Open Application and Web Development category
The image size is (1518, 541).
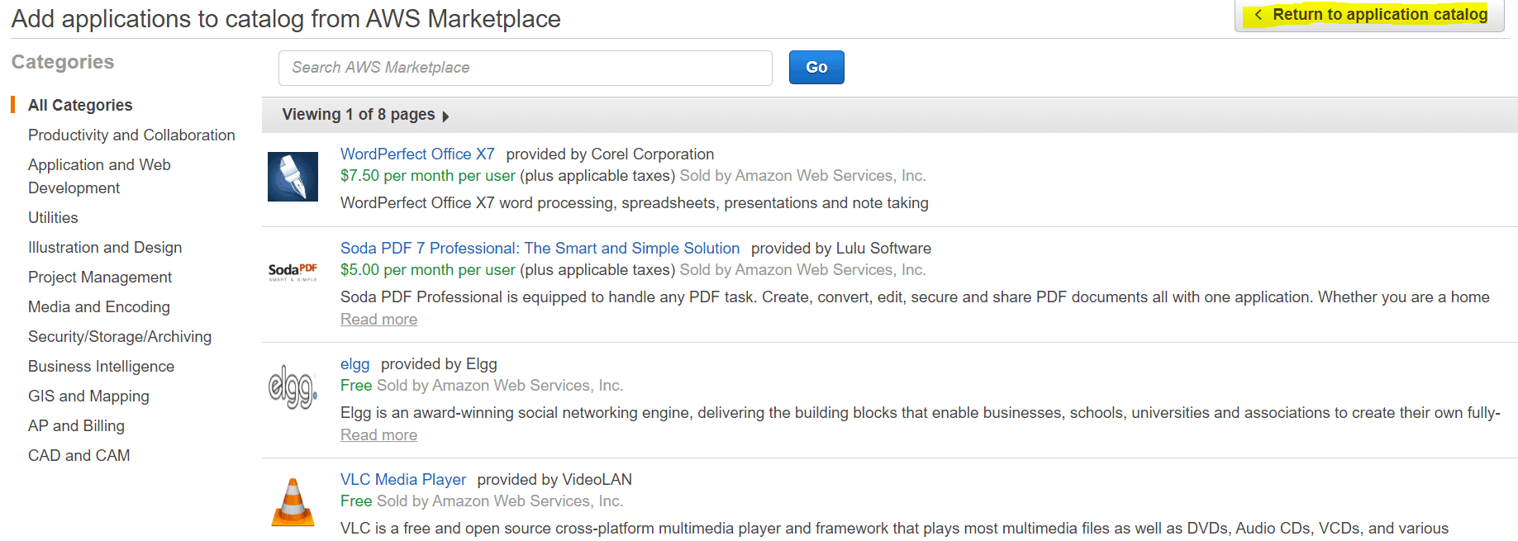99,176
